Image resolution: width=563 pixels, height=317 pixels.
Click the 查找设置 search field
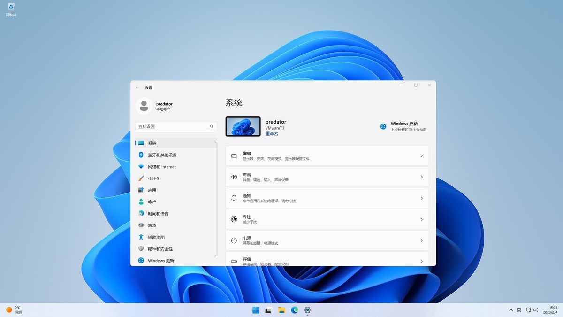(x=175, y=126)
